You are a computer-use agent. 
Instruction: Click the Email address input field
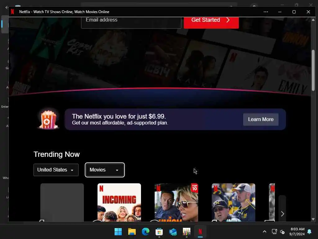click(131, 22)
